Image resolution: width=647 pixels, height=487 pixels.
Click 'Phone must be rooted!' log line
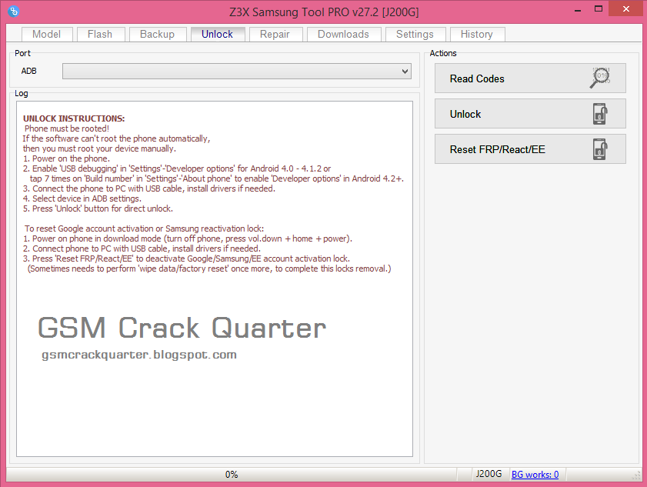click(x=67, y=128)
